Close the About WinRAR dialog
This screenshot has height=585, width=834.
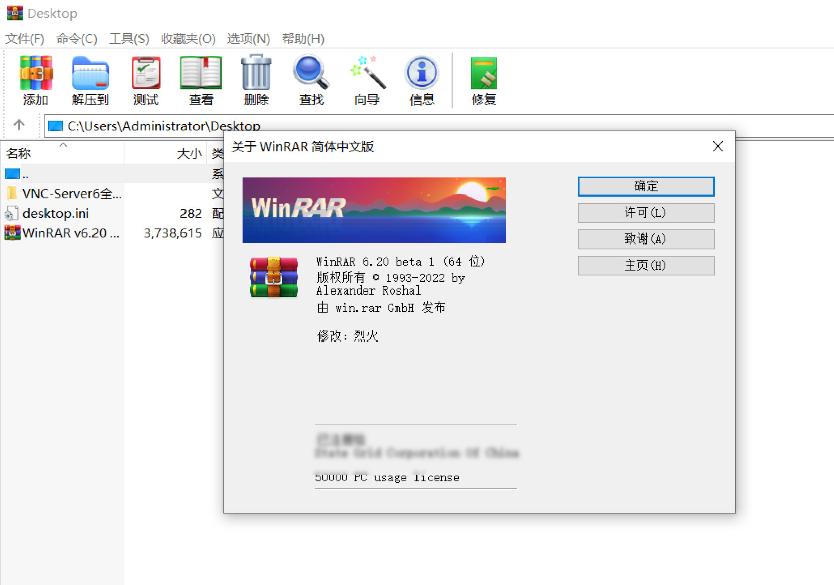point(718,147)
